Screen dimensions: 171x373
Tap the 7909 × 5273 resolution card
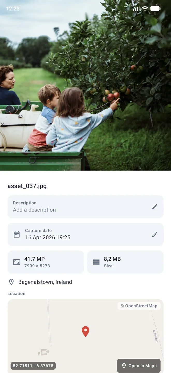pyautogui.click(x=46, y=262)
